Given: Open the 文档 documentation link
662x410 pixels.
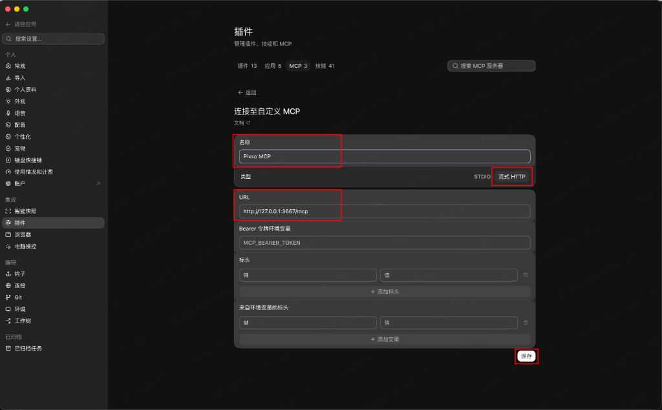Looking at the screenshot, I should 242,123.
